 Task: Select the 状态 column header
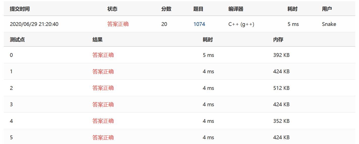click(x=112, y=9)
